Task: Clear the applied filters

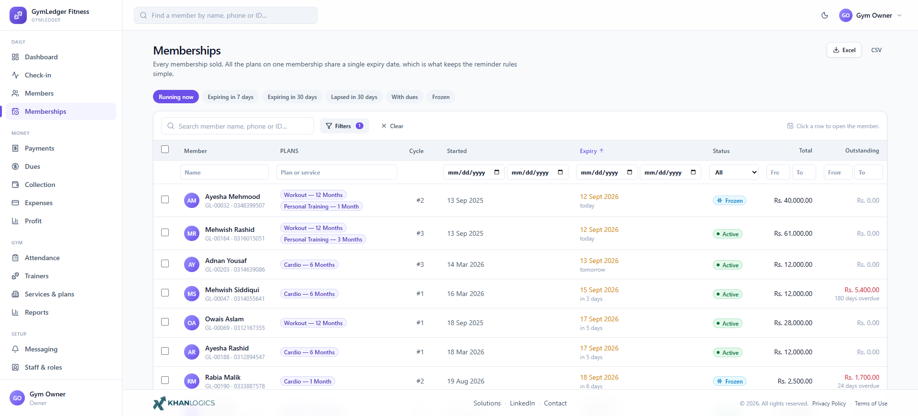Action: [392, 126]
